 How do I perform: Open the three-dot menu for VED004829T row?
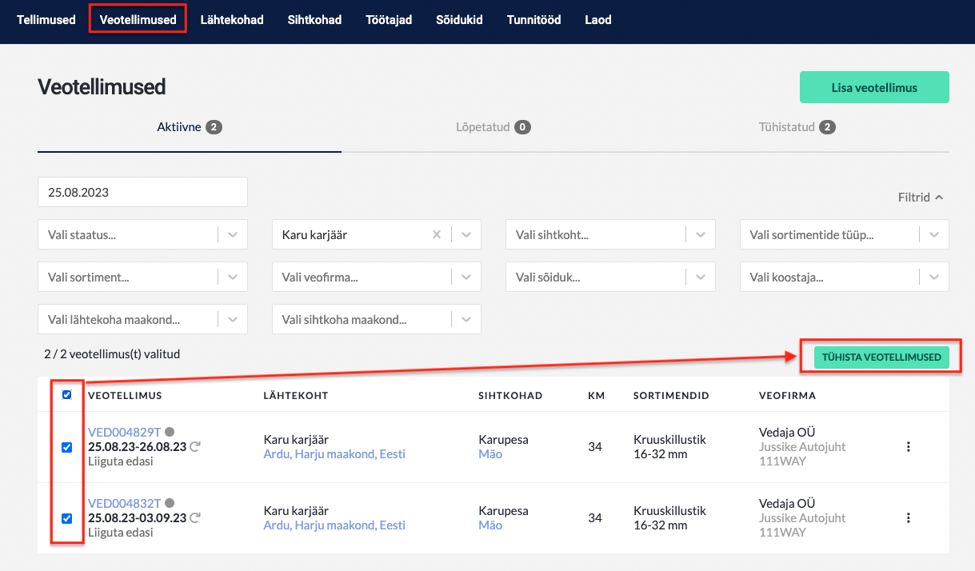(x=908, y=447)
